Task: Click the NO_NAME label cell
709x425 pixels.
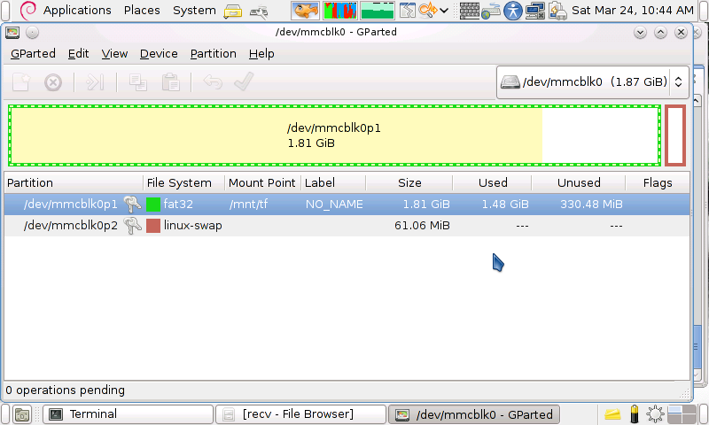Action: click(x=334, y=205)
